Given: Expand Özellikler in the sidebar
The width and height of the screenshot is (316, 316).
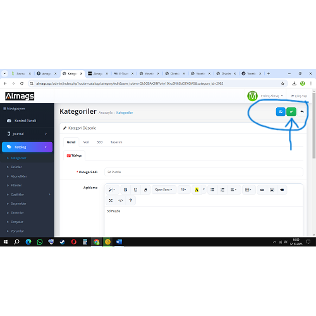Looking at the screenshot, I should click(x=27, y=195).
